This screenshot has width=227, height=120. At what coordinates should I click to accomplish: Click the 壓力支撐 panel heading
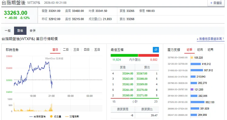point(174,50)
